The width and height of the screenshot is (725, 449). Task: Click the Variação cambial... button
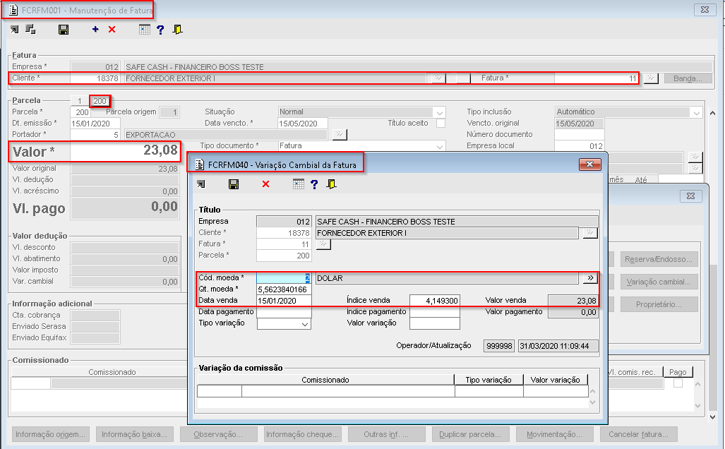point(659,282)
